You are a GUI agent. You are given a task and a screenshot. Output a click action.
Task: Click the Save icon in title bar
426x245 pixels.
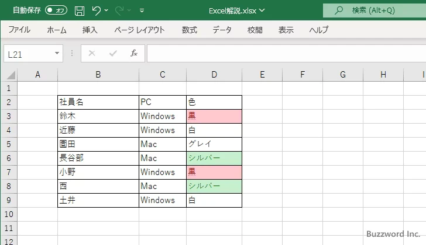(x=80, y=10)
